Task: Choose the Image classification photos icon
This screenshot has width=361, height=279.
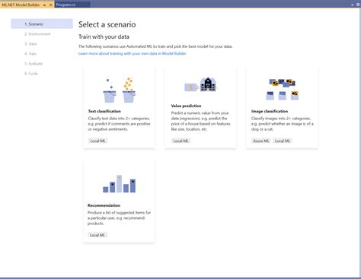Action: 283,89
